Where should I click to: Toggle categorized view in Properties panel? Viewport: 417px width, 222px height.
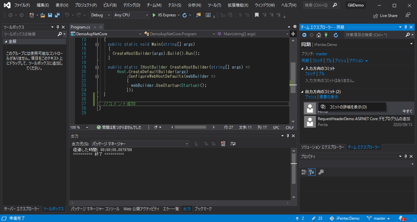pos(304,172)
